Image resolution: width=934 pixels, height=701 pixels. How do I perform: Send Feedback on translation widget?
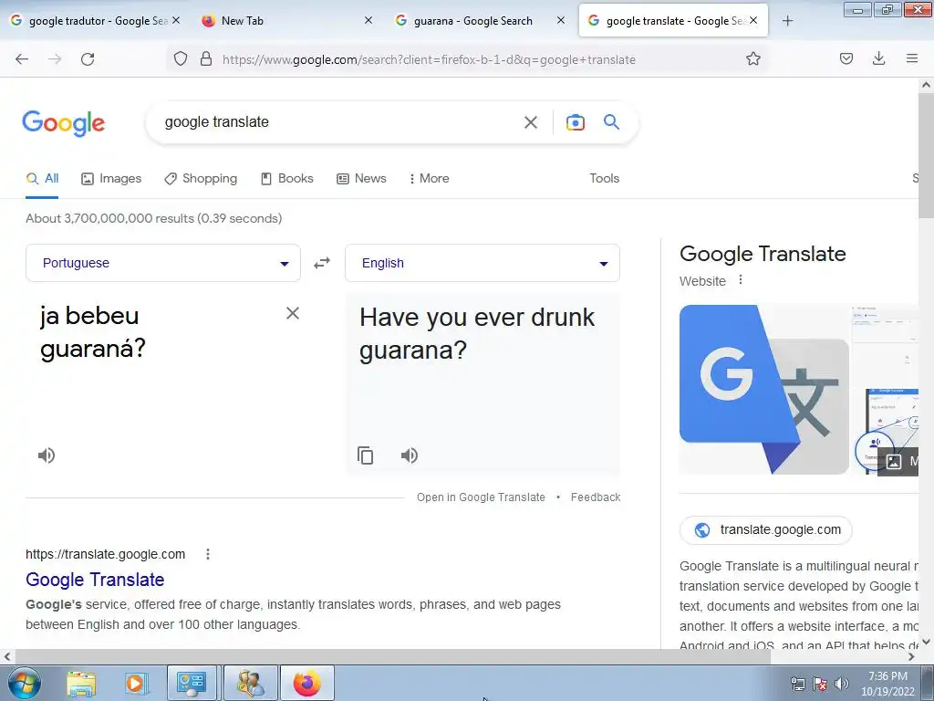coord(595,497)
